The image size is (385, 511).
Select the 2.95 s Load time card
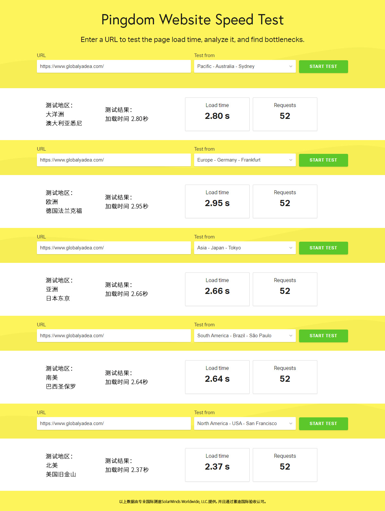tap(217, 201)
